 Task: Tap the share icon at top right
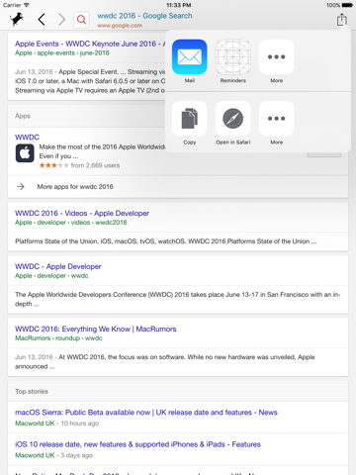pos(342,19)
